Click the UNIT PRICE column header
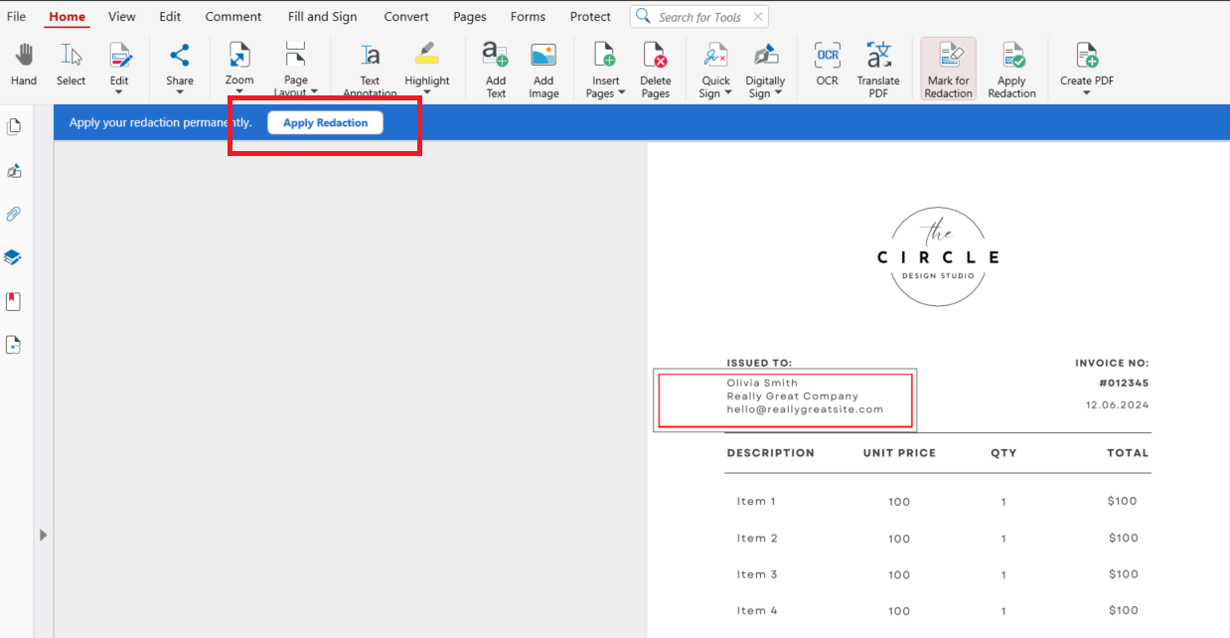The height and width of the screenshot is (638, 1230). tap(899, 453)
